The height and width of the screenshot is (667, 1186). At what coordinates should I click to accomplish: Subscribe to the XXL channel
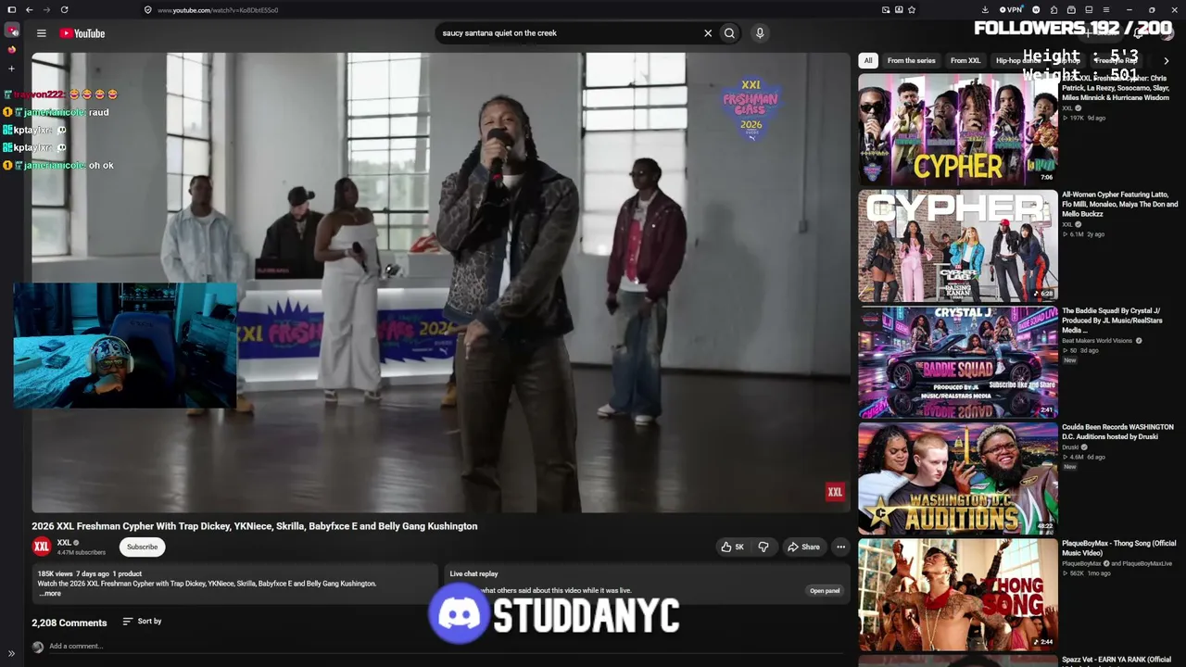tap(142, 547)
